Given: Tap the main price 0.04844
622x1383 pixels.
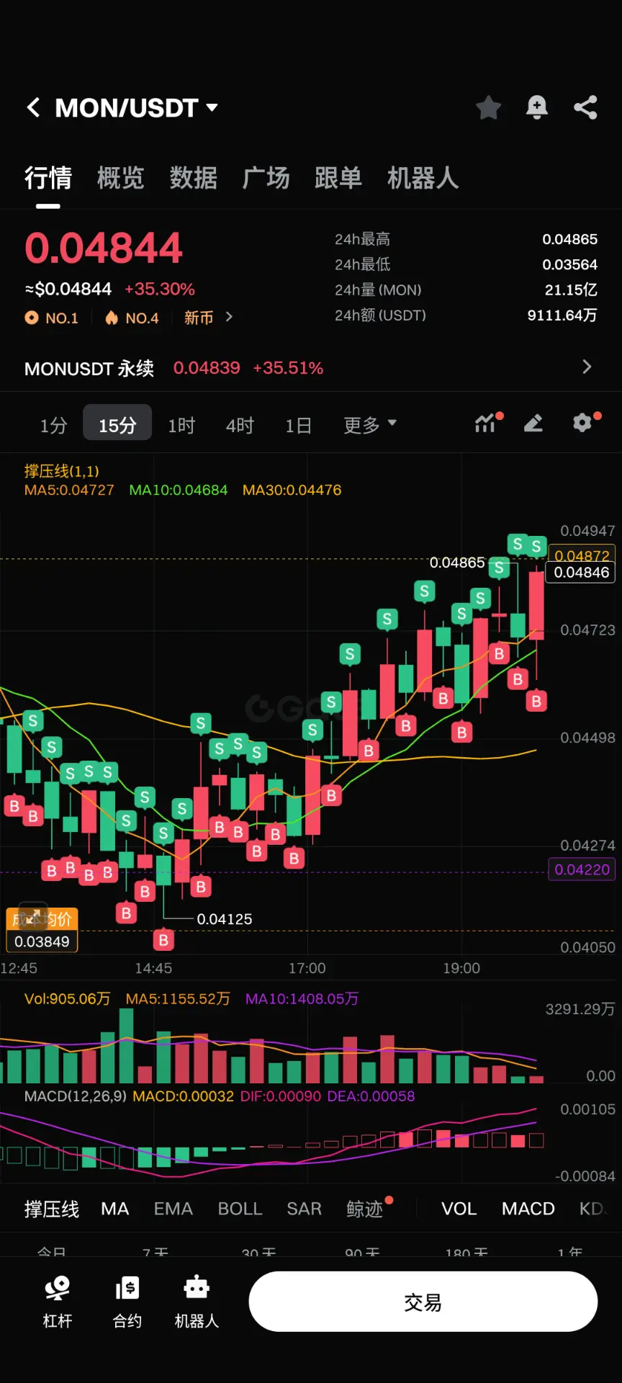Looking at the screenshot, I should 104,248.
